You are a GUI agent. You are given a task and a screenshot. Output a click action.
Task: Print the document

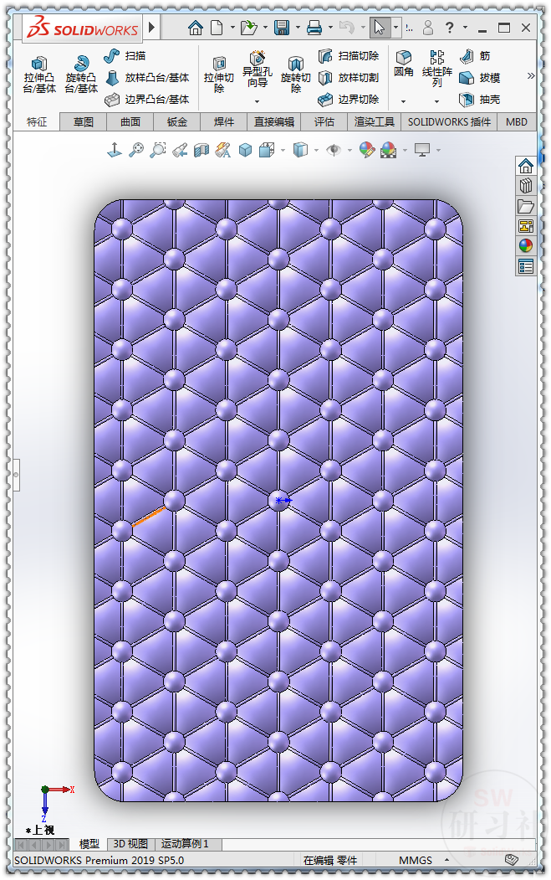[x=314, y=28]
